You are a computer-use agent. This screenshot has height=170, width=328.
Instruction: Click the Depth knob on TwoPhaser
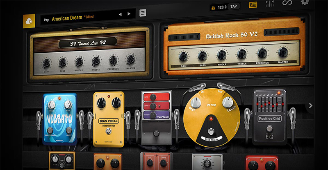coord(153,106)
